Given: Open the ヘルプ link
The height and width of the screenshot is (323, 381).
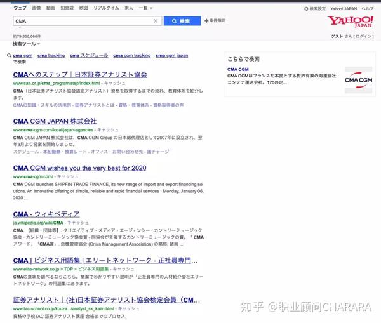Looking at the screenshot, I should (x=368, y=9).
